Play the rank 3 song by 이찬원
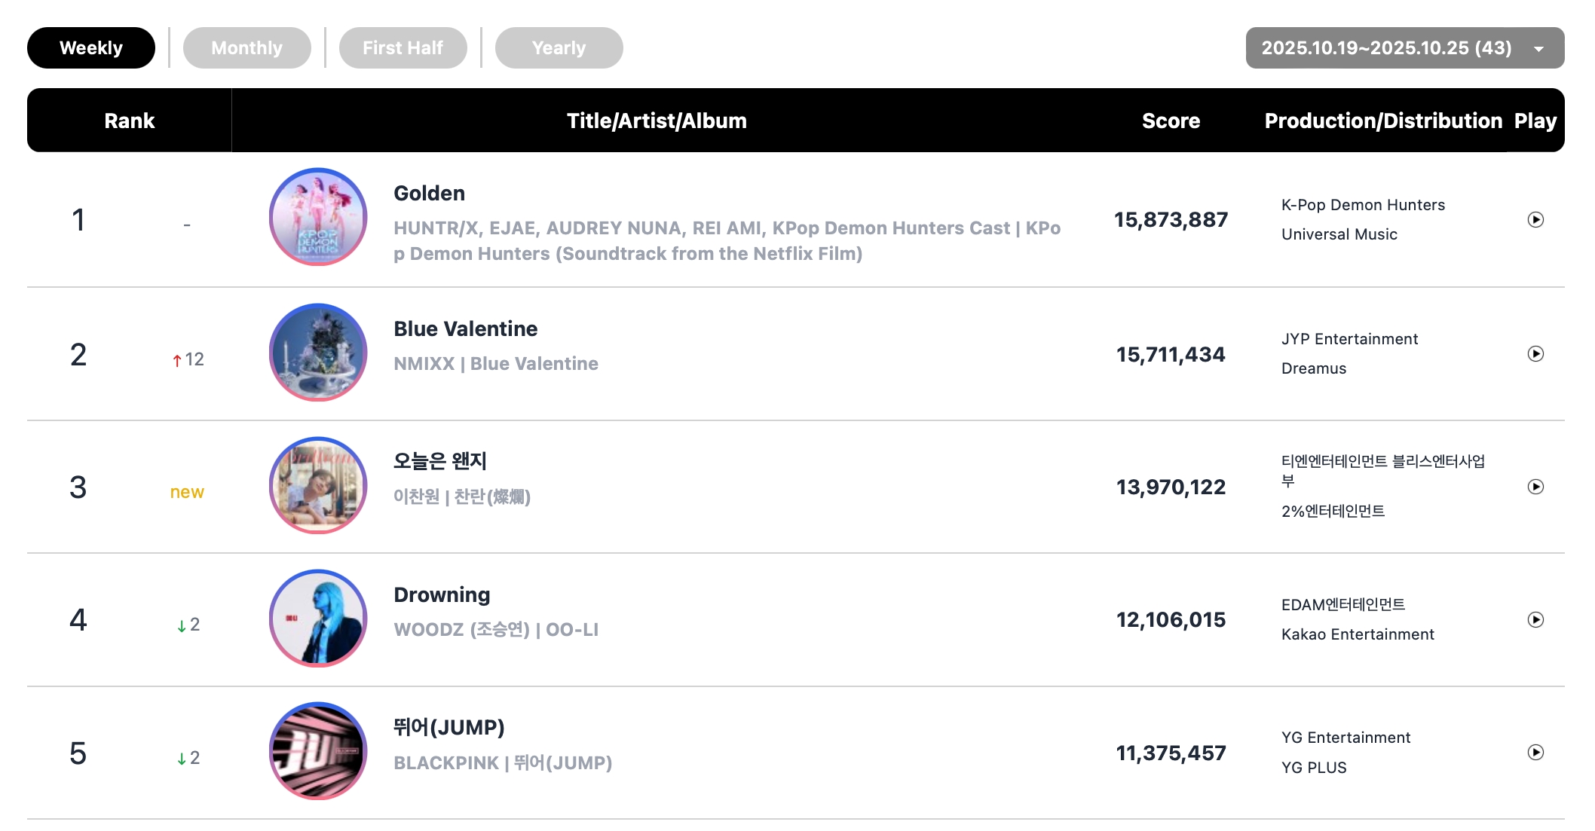 click(1535, 487)
